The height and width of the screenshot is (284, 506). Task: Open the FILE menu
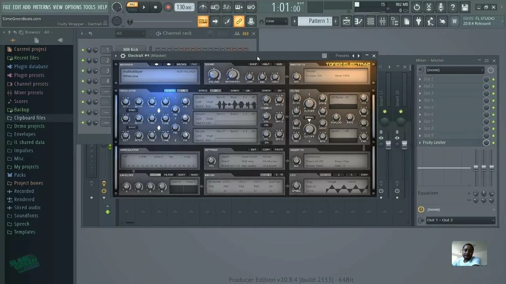point(7,7)
